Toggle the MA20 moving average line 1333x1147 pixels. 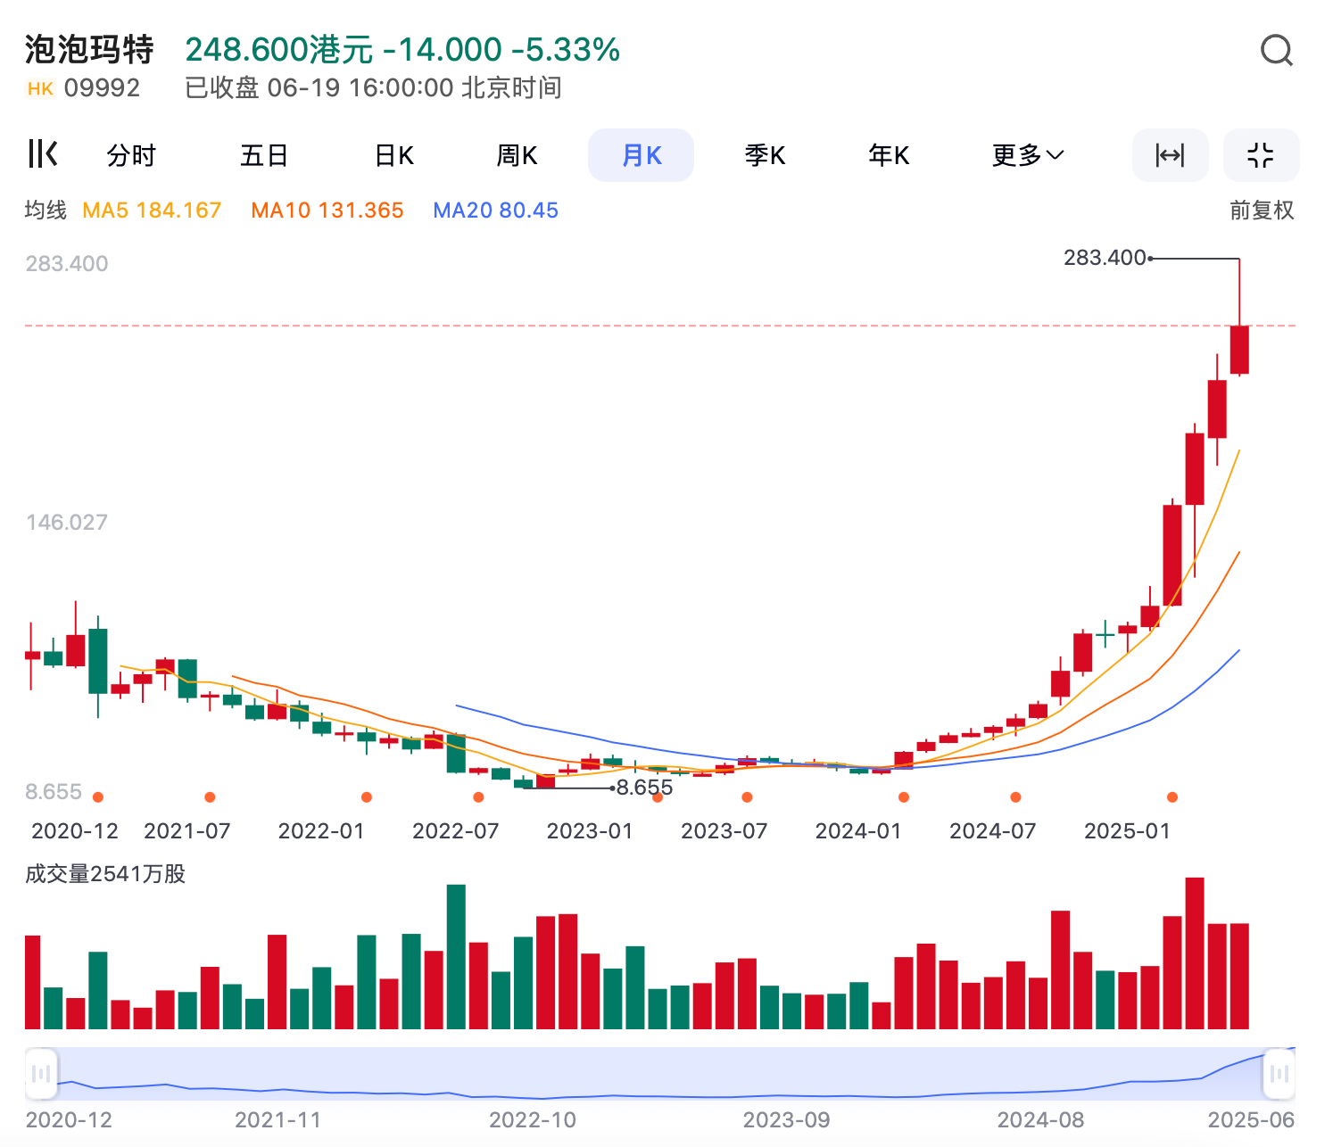[495, 210]
